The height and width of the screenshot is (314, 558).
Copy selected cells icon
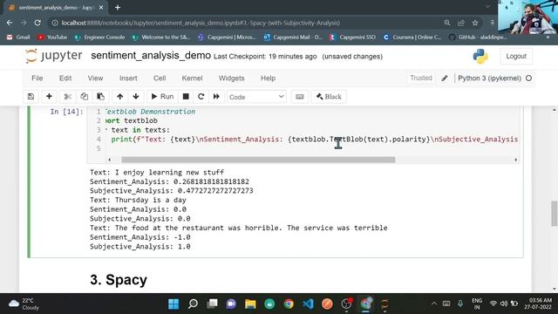(84, 97)
